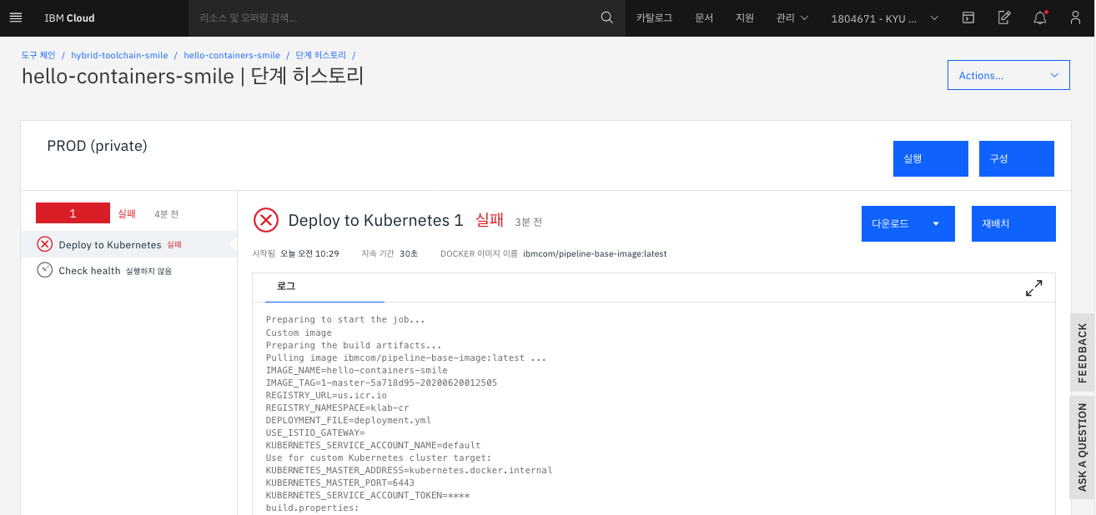The height and width of the screenshot is (515, 1096).
Task: Click the 4분 전 timestamp beside run badge
Action: click(166, 214)
